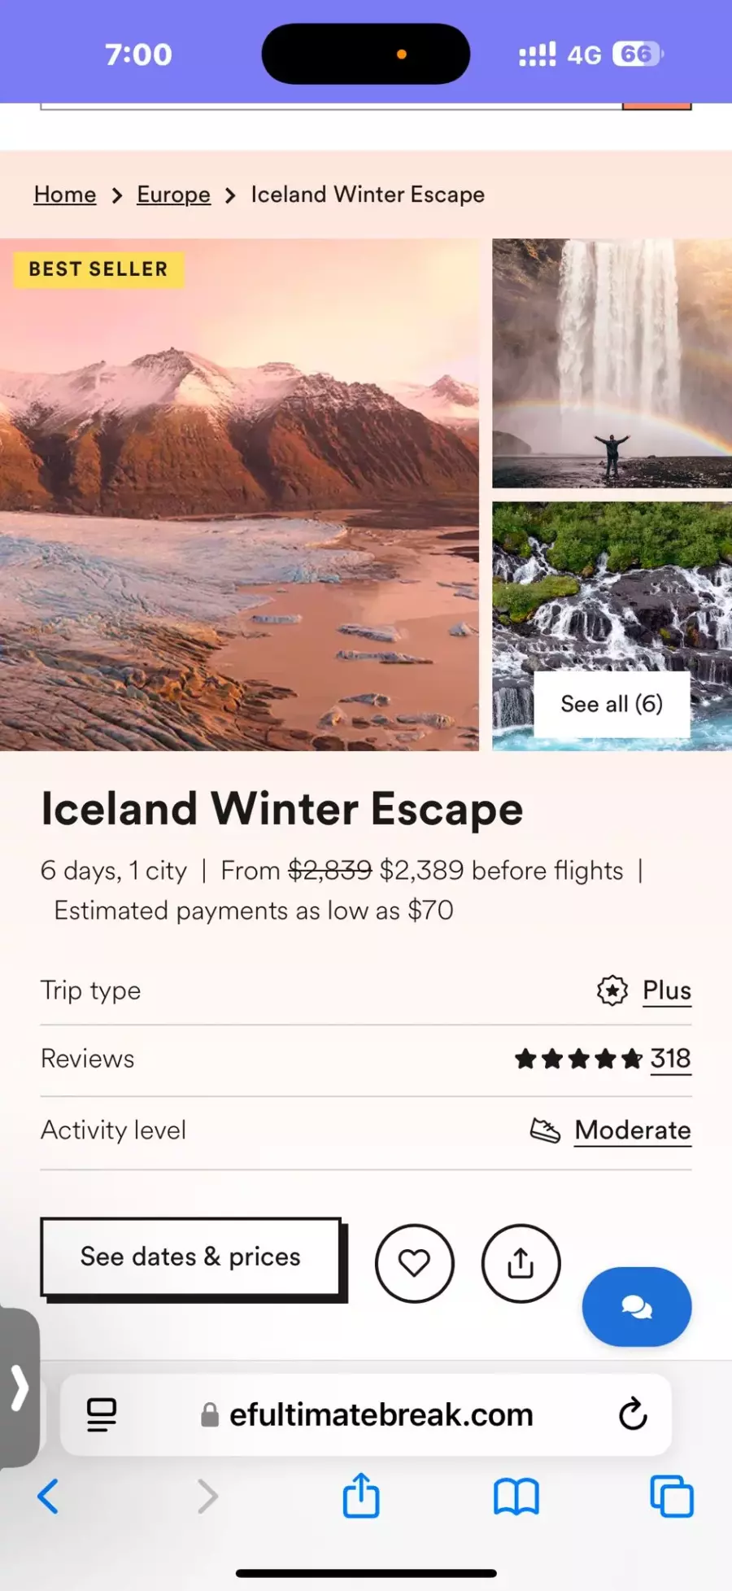732x1591 pixels.
Task: Tap the Moderate activity level link
Action: pos(633,1130)
